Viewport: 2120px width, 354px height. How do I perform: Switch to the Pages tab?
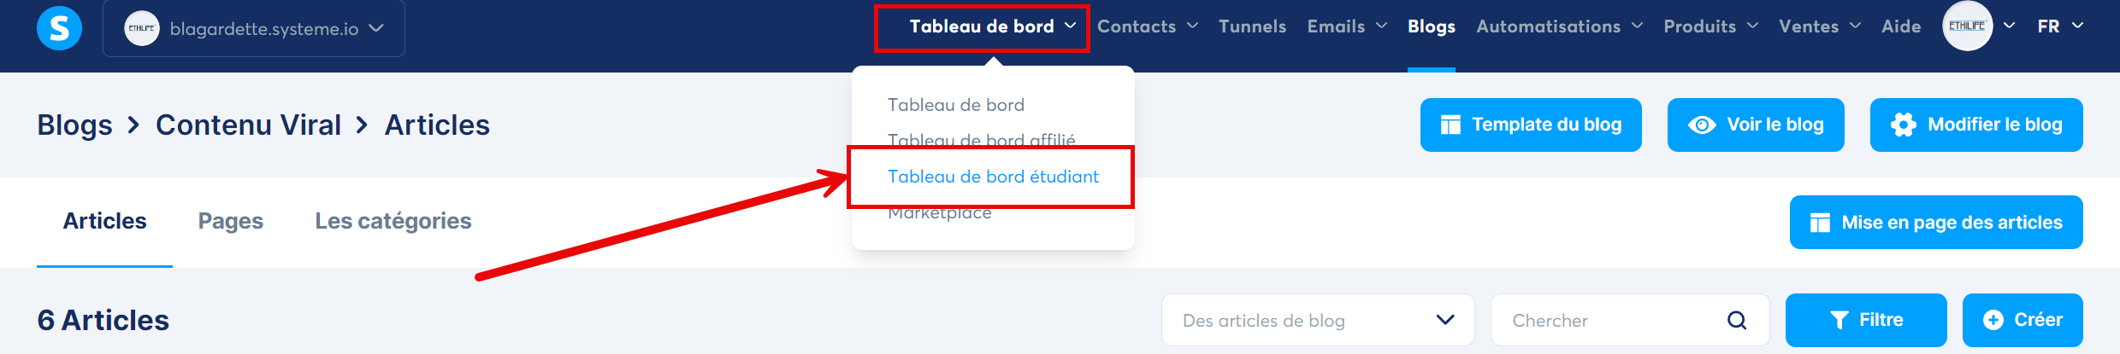click(231, 221)
